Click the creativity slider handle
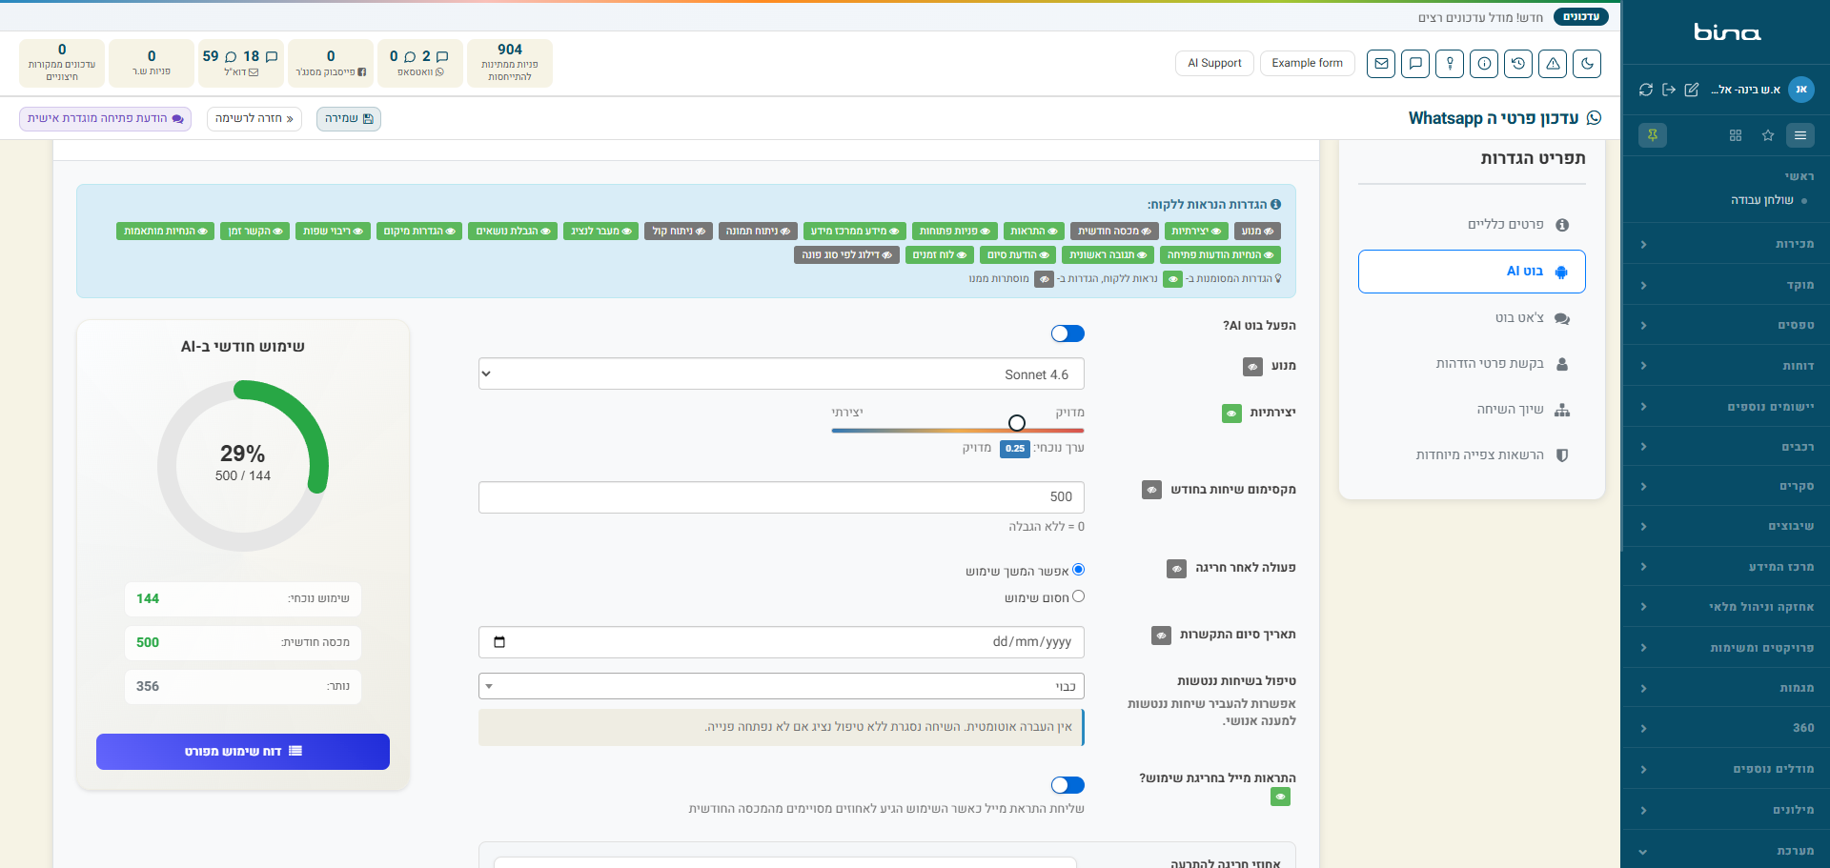 pos(1017,423)
